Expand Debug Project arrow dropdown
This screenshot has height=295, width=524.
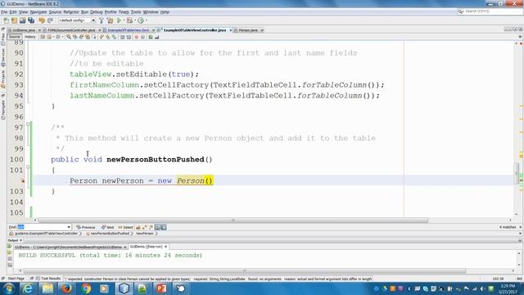tap(134, 20)
